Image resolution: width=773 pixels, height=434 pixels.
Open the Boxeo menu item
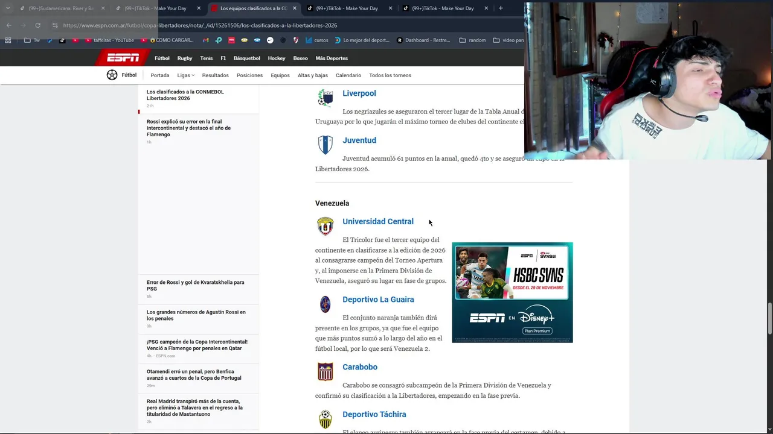point(300,58)
